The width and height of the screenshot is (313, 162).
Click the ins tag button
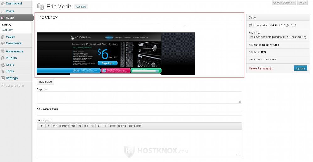(80, 126)
